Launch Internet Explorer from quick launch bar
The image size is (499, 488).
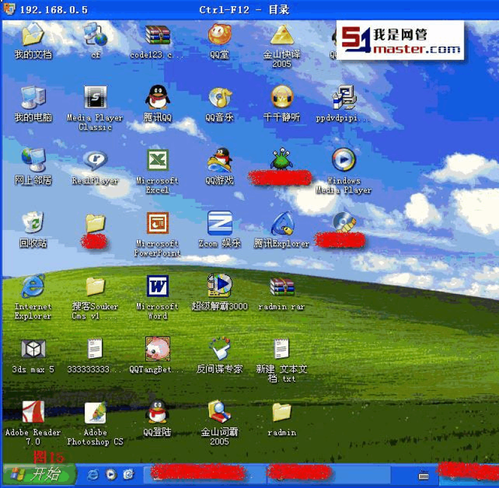pyautogui.click(x=93, y=474)
